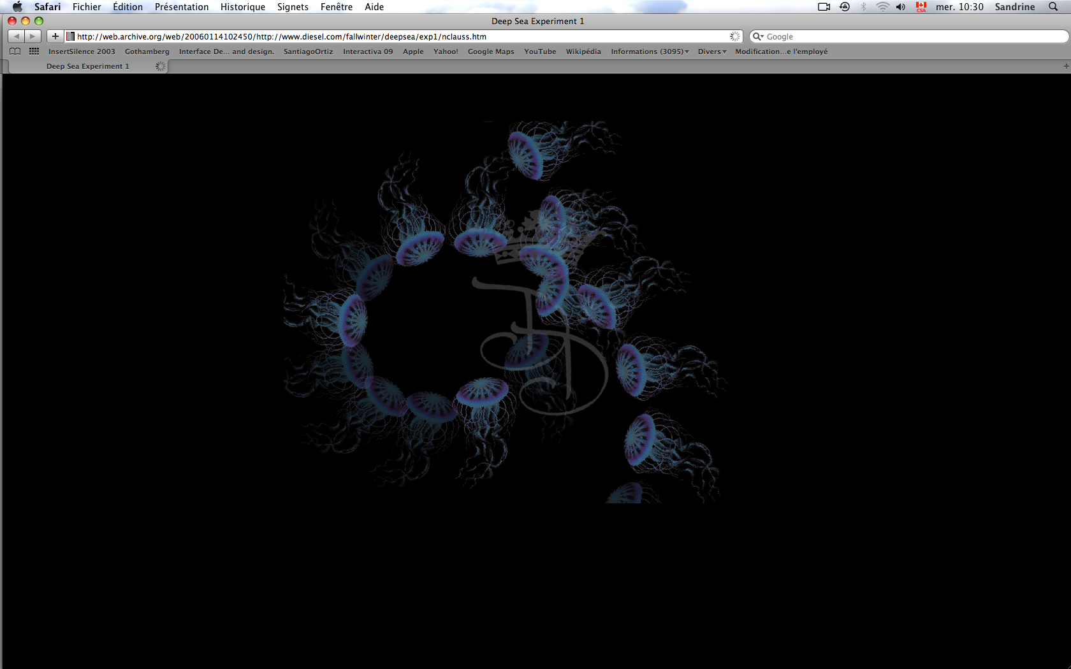
Task: Click the site favicon in address bar
Action: click(x=71, y=36)
